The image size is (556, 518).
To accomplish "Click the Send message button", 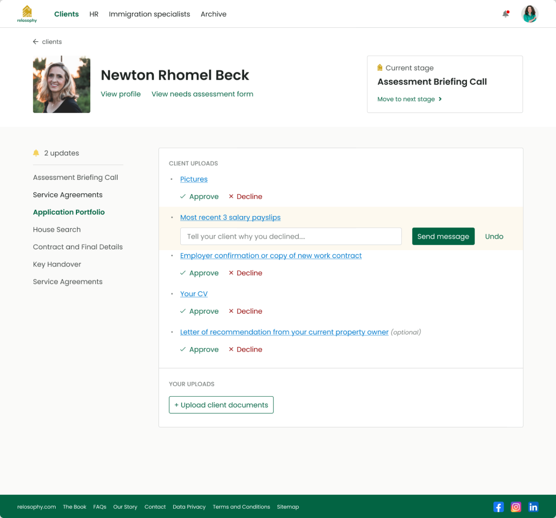I will tap(443, 236).
